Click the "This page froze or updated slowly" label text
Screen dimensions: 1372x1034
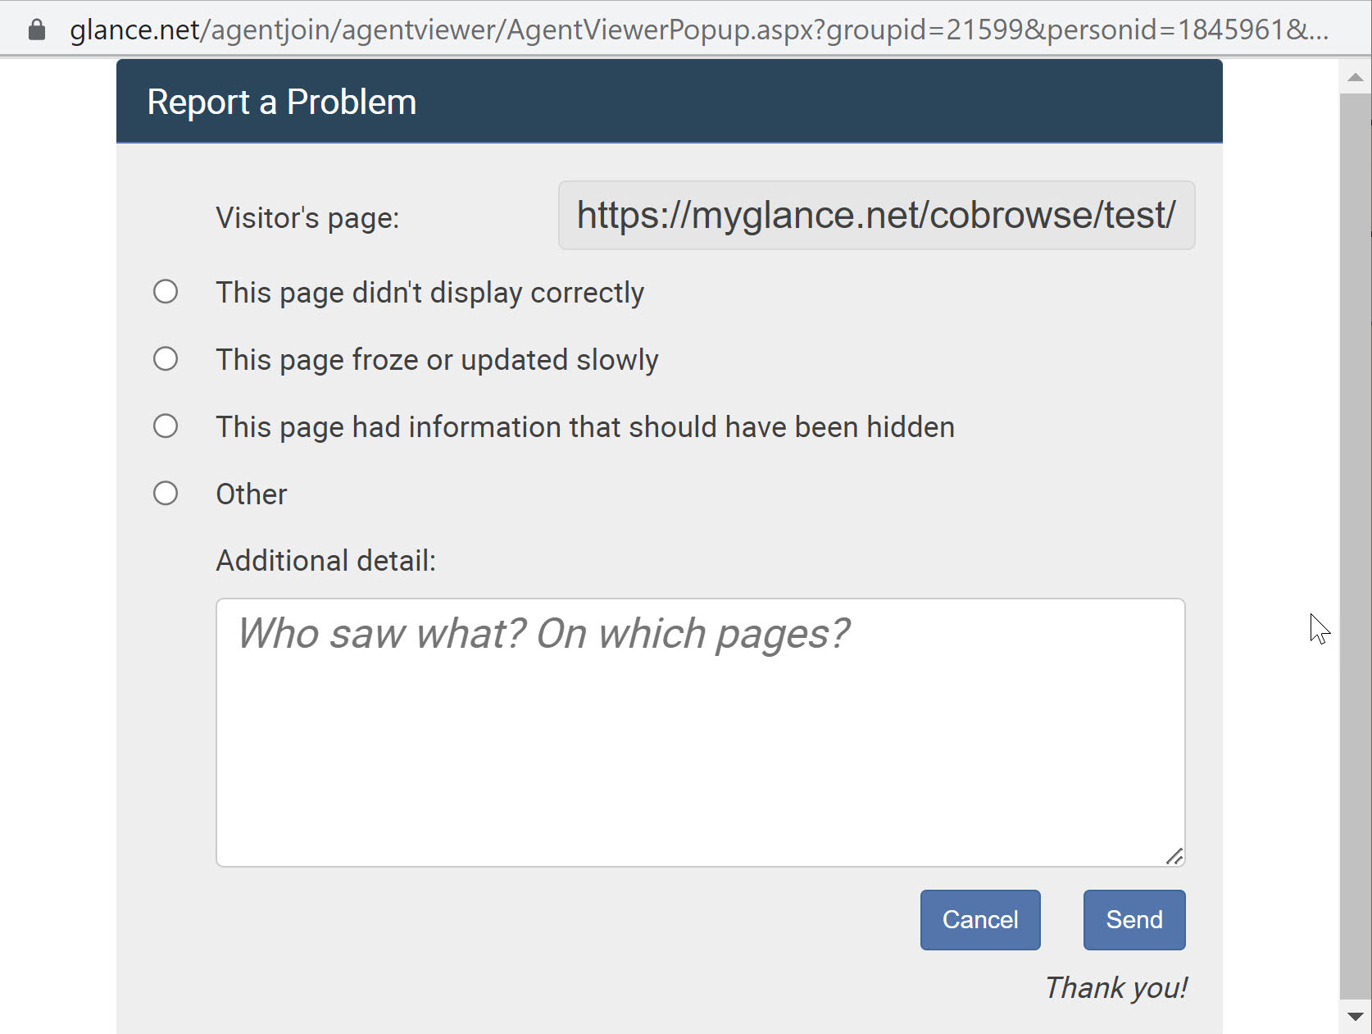pyautogui.click(x=437, y=360)
